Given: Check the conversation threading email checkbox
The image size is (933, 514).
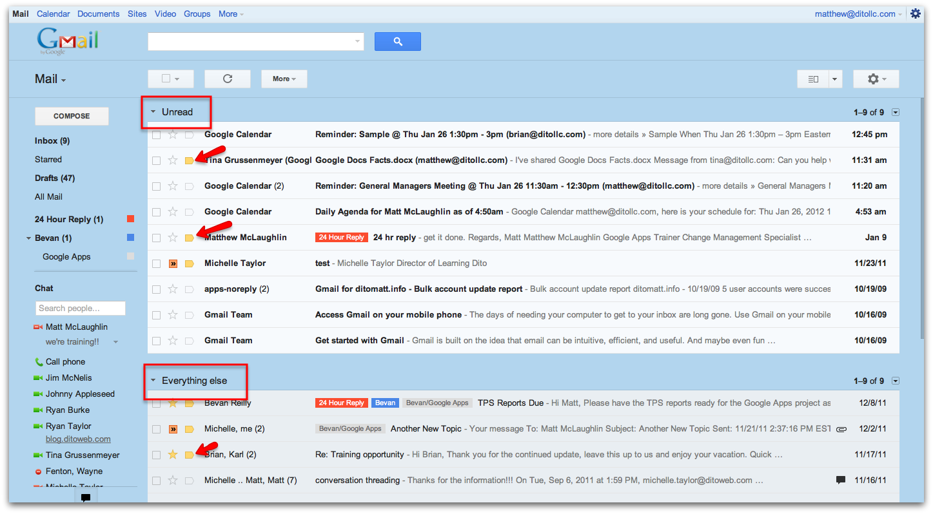Looking at the screenshot, I should 157,481.
